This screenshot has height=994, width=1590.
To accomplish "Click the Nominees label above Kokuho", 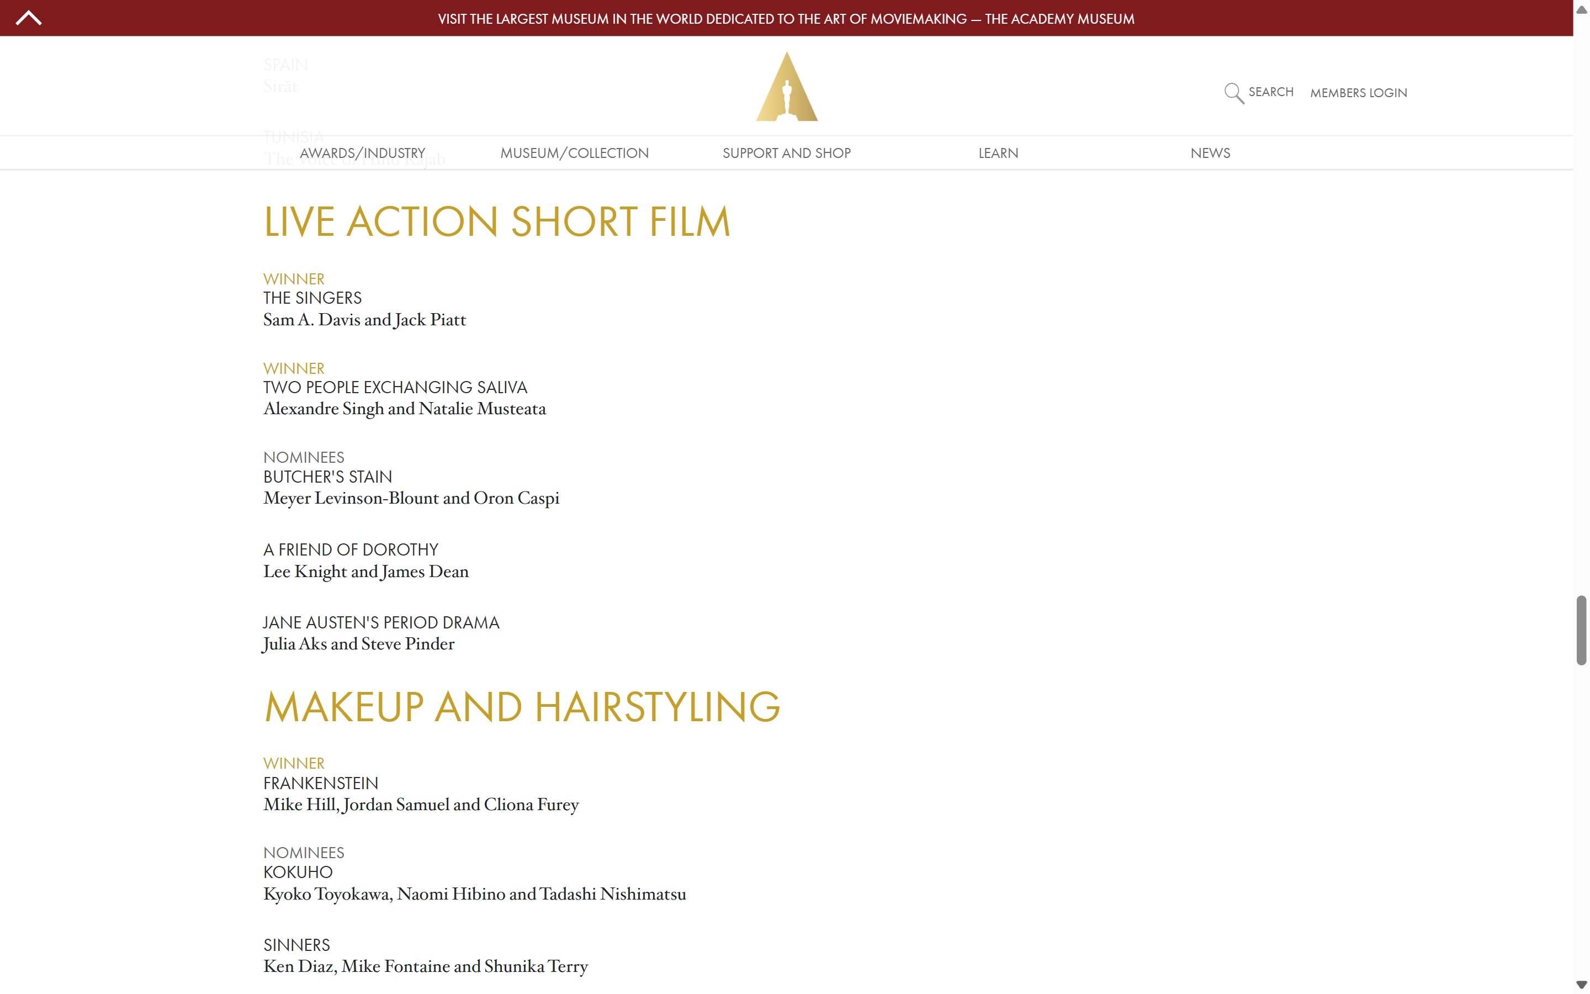I will pyautogui.click(x=304, y=853).
